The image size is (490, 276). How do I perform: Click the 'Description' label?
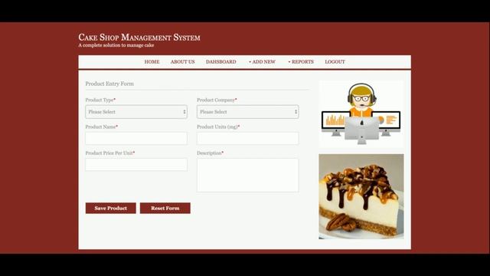point(210,153)
